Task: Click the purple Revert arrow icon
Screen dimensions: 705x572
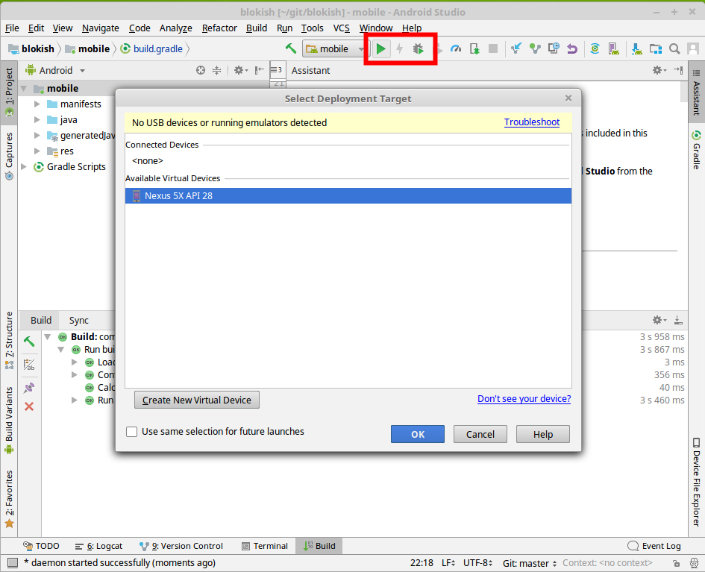Action: click(572, 49)
